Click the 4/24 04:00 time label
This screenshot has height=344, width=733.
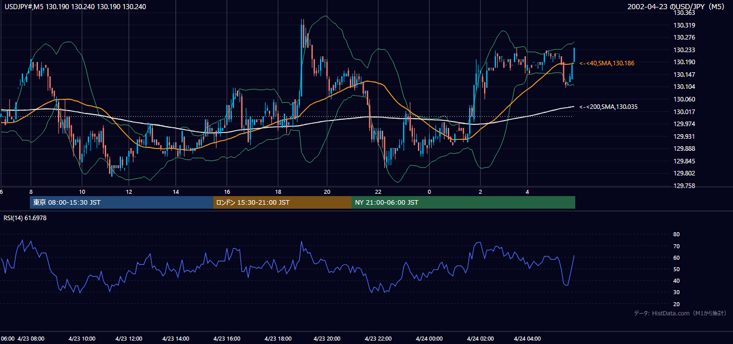pos(528,338)
